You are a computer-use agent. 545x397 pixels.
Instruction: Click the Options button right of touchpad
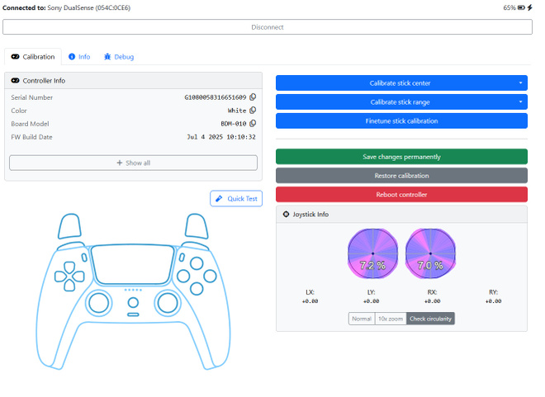(182, 258)
